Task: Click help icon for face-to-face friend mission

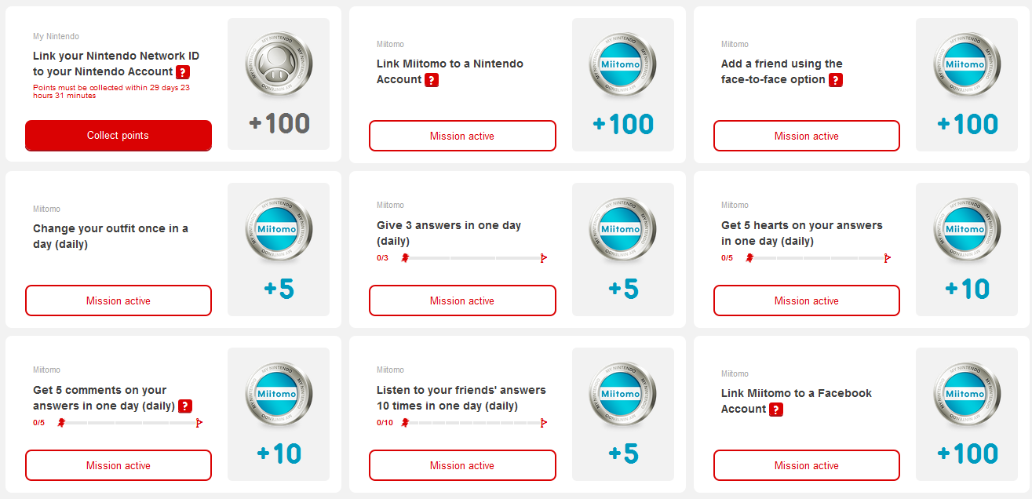Action: click(x=836, y=80)
